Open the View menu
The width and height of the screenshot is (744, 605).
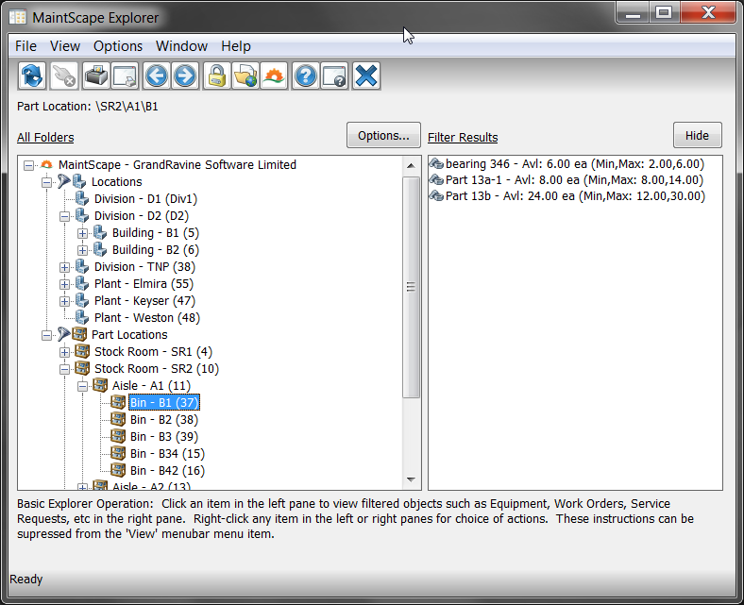[x=65, y=46]
